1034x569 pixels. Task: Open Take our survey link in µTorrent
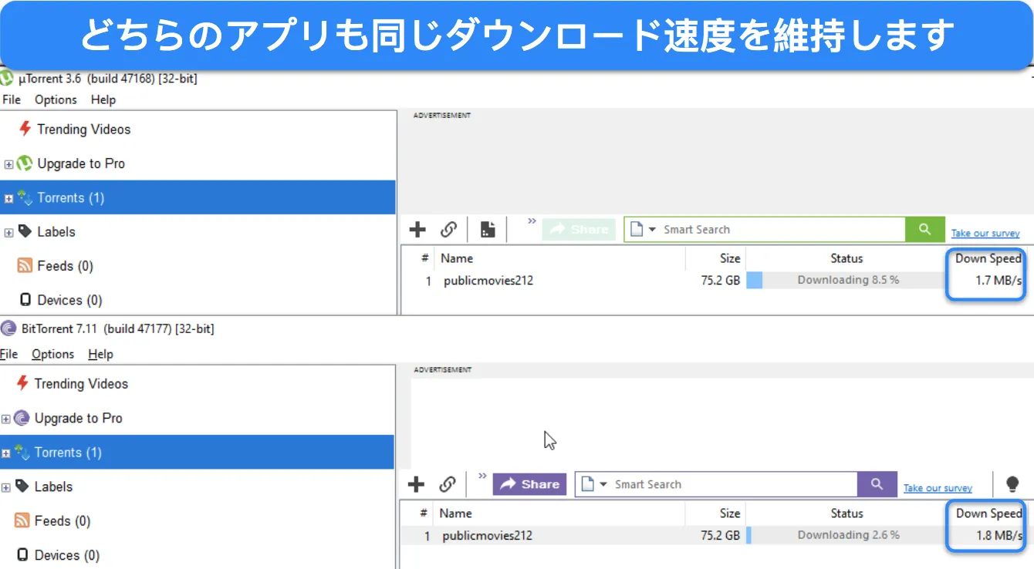click(x=985, y=233)
